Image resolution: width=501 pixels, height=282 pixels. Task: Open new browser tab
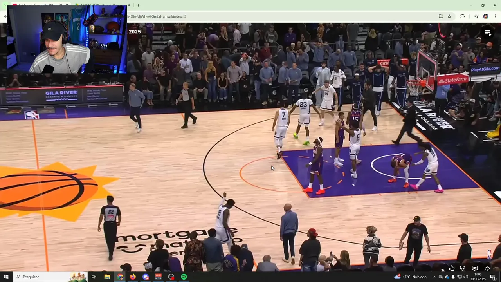coord(138,5)
